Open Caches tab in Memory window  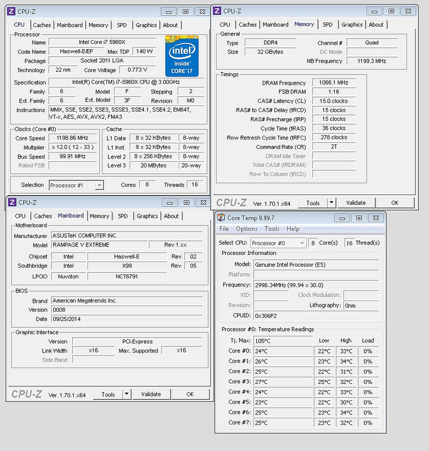click(x=247, y=24)
